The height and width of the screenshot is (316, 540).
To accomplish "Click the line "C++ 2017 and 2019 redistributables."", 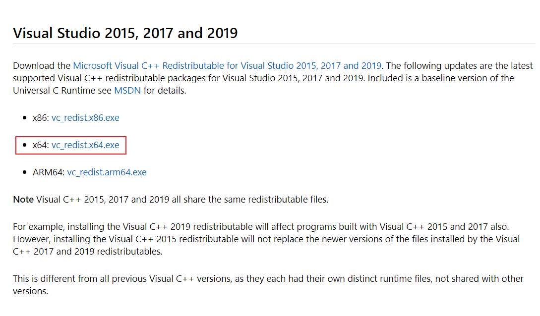I will point(88,251).
